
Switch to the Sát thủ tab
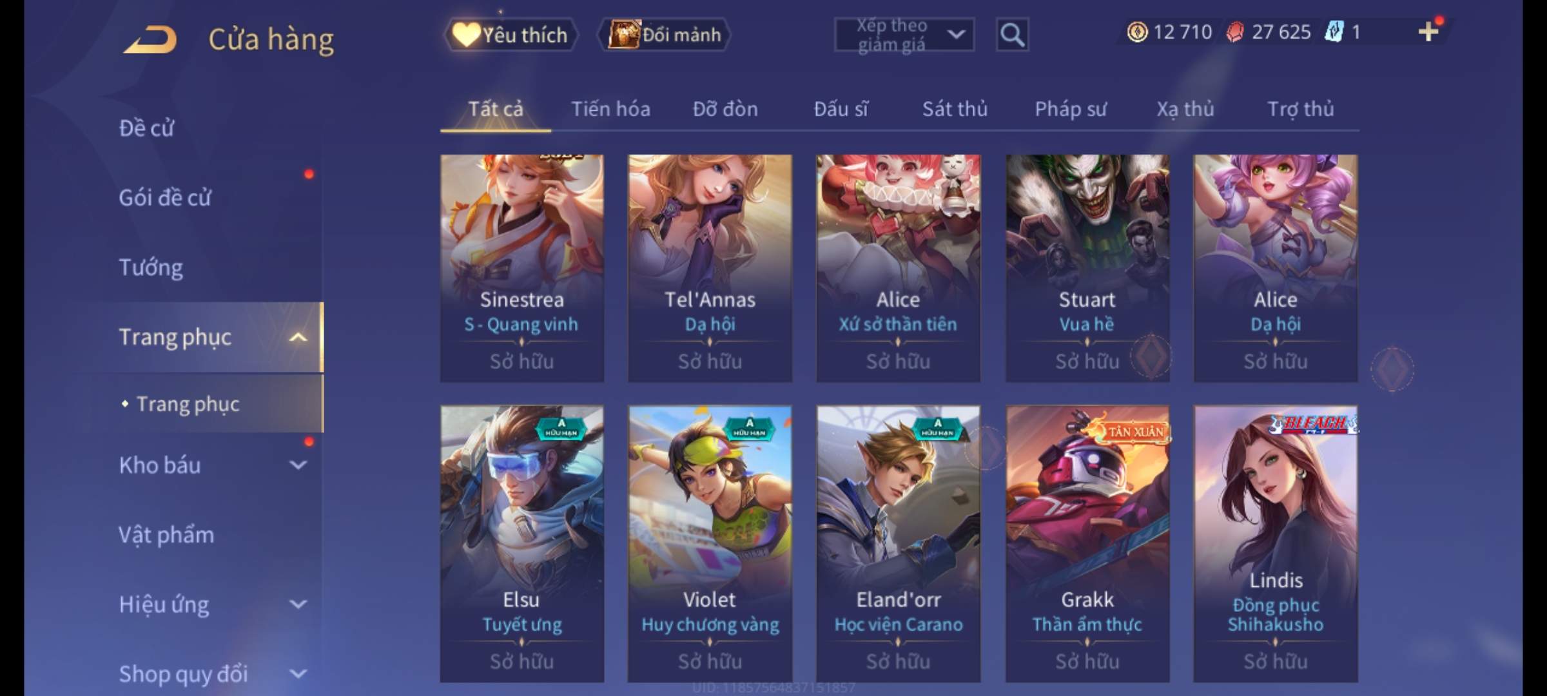click(x=955, y=109)
